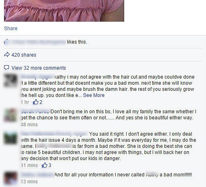Viewport: 206px width, 187px height.
Task: Click the 48 mins timestamp
Action: [x=29, y=125]
